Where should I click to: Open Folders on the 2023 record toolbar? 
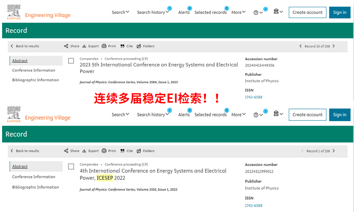pos(146,46)
